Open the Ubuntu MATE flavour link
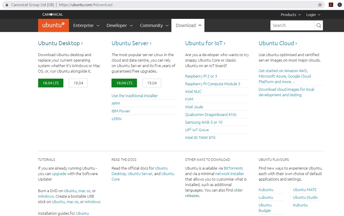 [305, 190]
